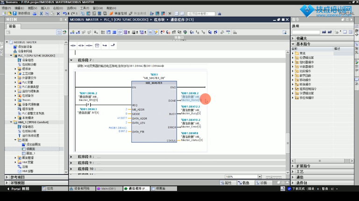Expand the 程序块 folder in project tree

tap(15, 69)
